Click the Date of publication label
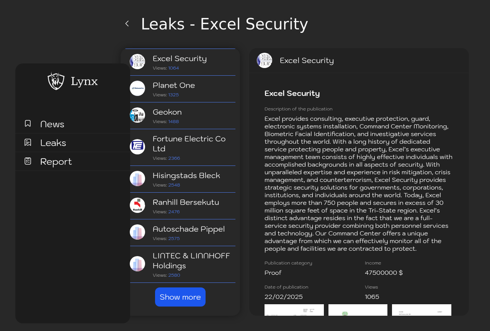The image size is (490, 331). [286, 287]
